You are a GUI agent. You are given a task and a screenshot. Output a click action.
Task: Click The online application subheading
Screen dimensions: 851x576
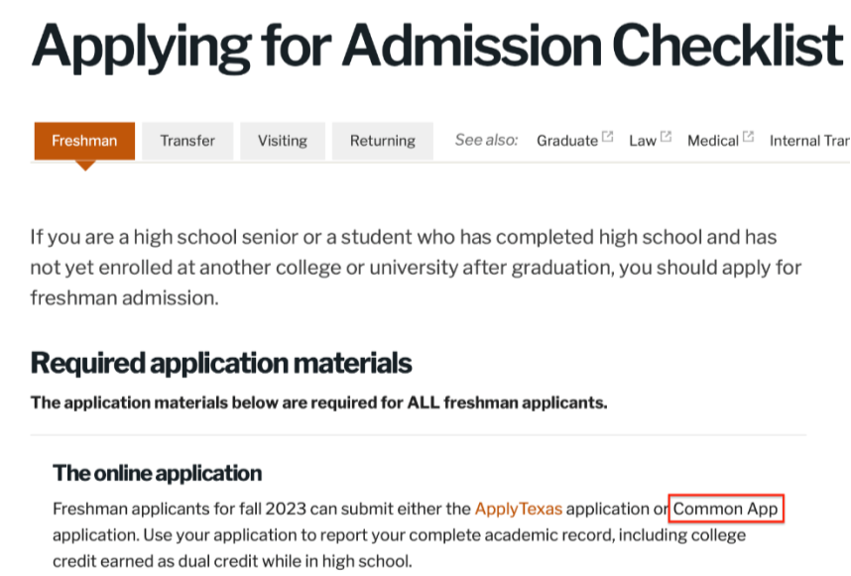[x=157, y=472]
